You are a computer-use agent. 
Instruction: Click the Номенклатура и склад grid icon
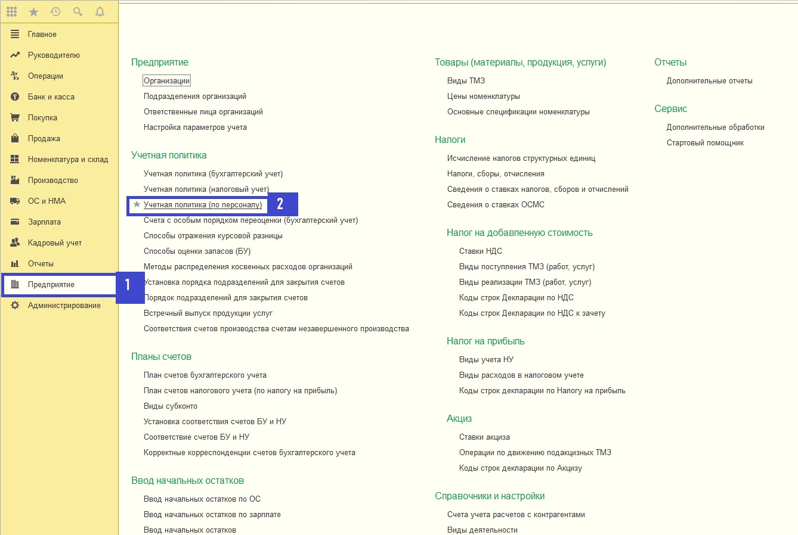pos(15,159)
